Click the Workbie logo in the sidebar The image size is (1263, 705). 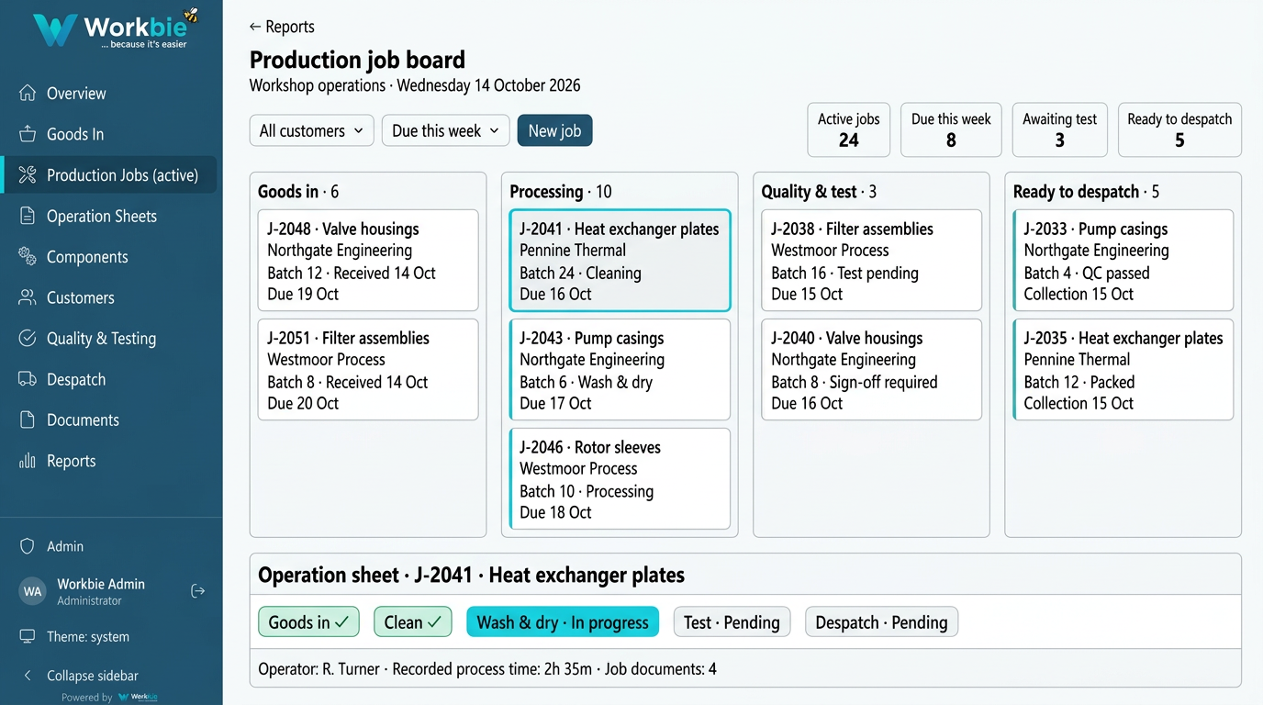[116, 28]
